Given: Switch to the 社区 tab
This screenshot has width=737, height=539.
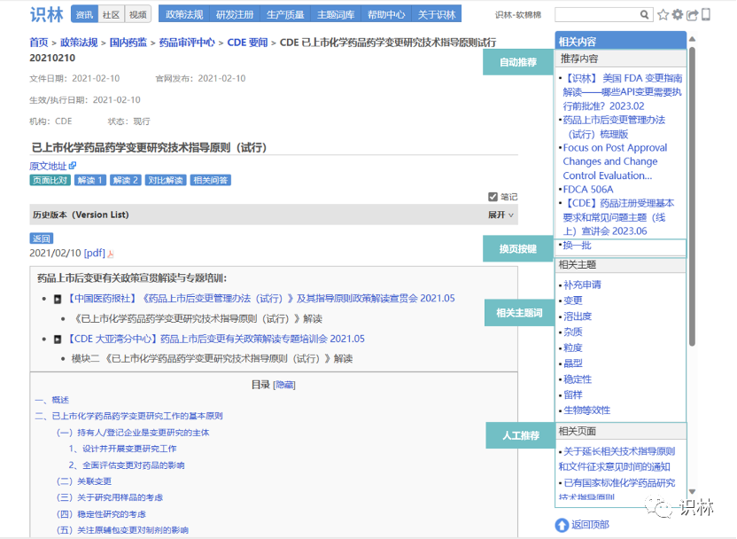Looking at the screenshot, I should pos(111,14).
